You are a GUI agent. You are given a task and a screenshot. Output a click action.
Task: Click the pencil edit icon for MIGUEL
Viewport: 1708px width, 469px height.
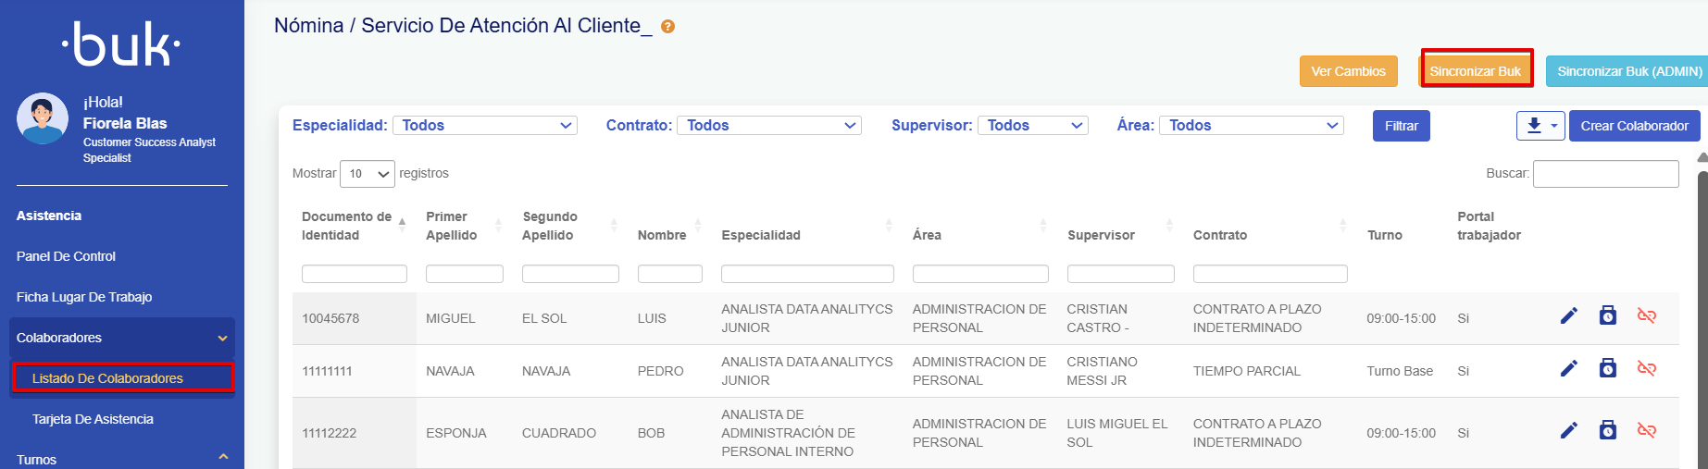tap(1568, 316)
